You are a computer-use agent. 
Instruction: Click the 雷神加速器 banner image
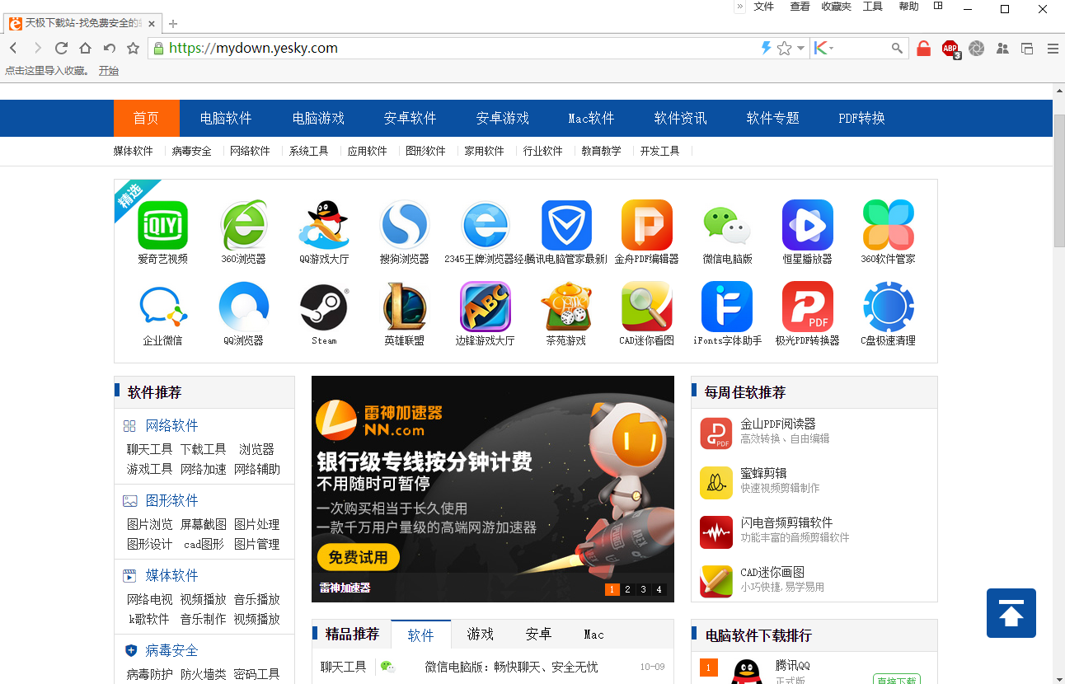pyautogui.click(x=493, y=489)
